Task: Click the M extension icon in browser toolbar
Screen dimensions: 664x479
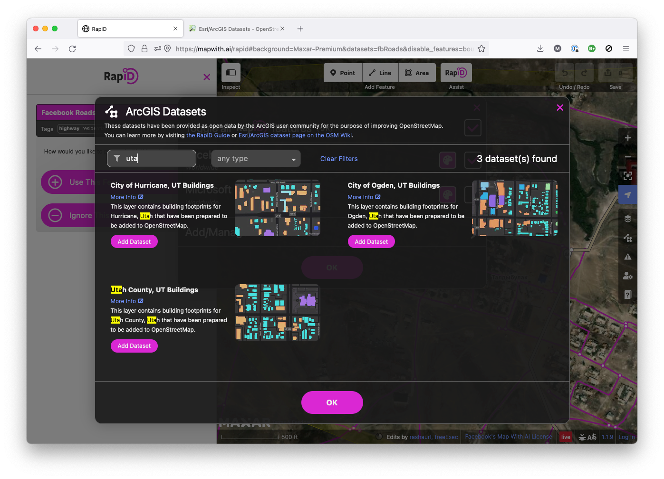Action: 558,48
